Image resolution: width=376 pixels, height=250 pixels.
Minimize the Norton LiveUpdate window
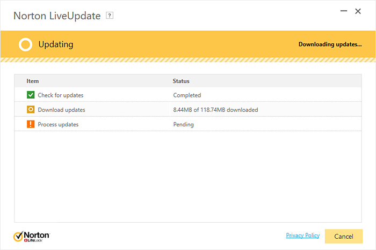342,11
